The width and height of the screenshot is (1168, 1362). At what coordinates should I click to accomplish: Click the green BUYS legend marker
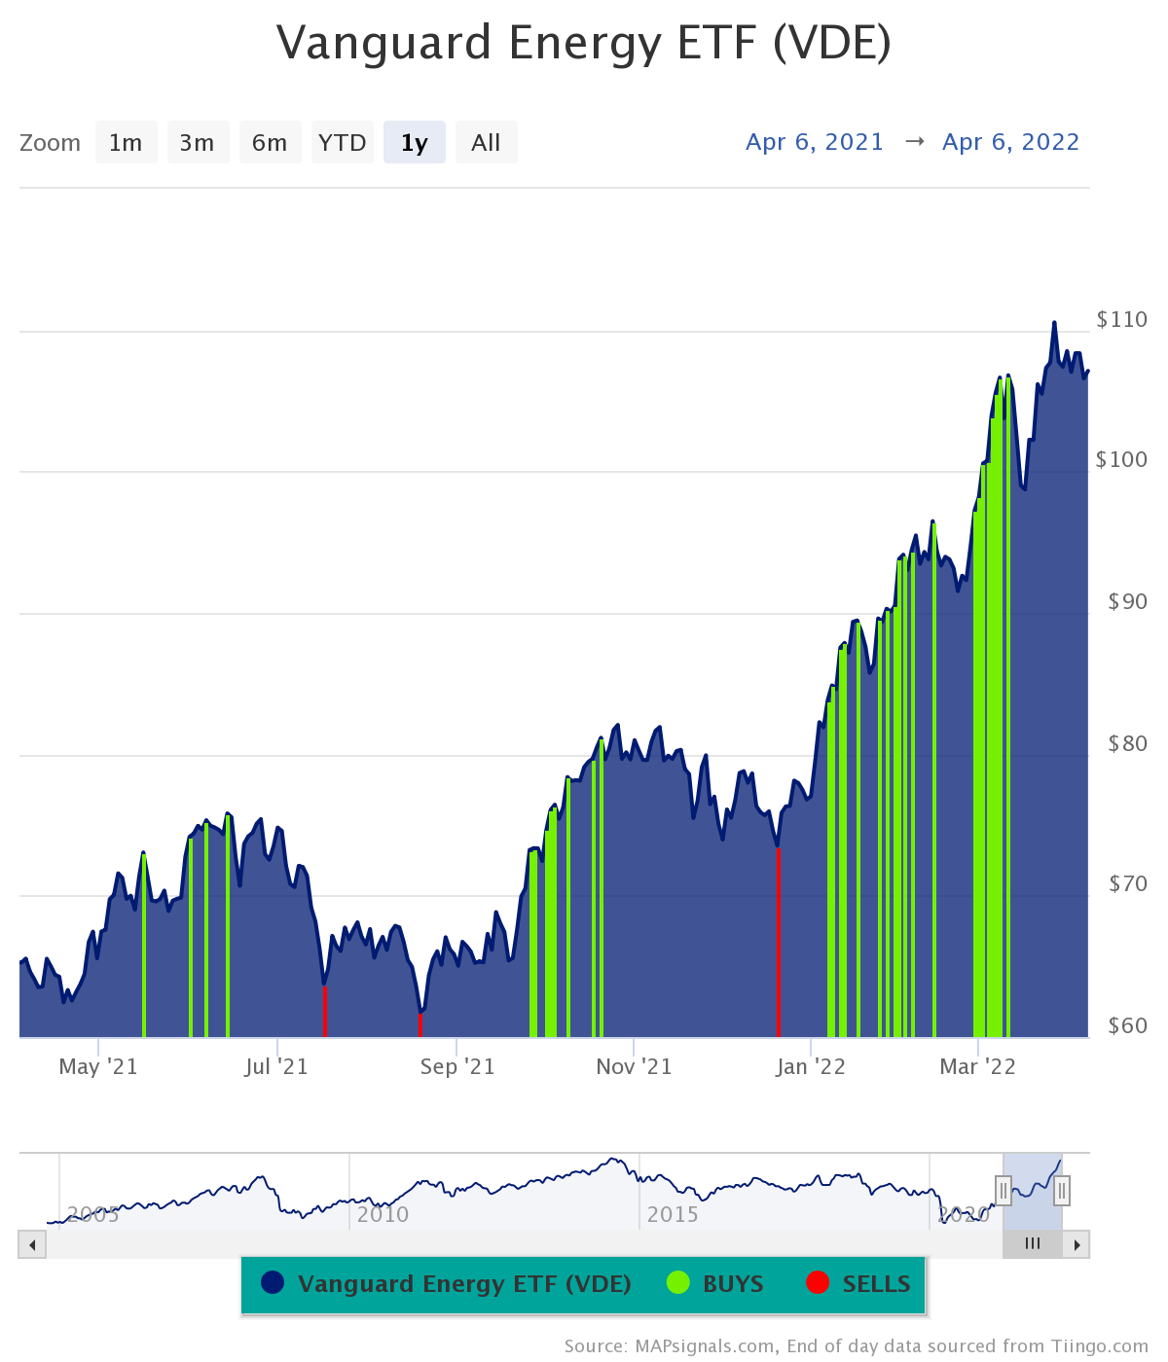[677, 1283]
